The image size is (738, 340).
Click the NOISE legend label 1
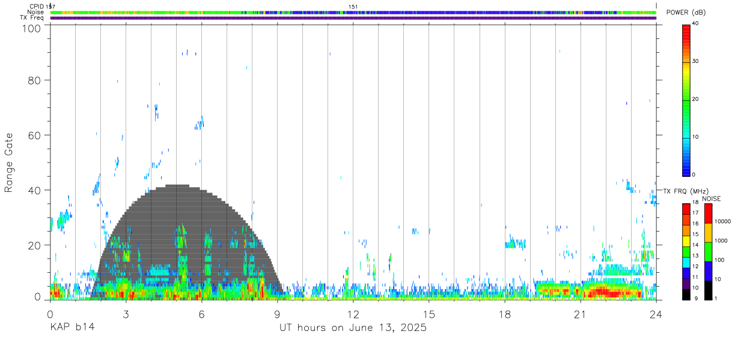pos(716,299)
